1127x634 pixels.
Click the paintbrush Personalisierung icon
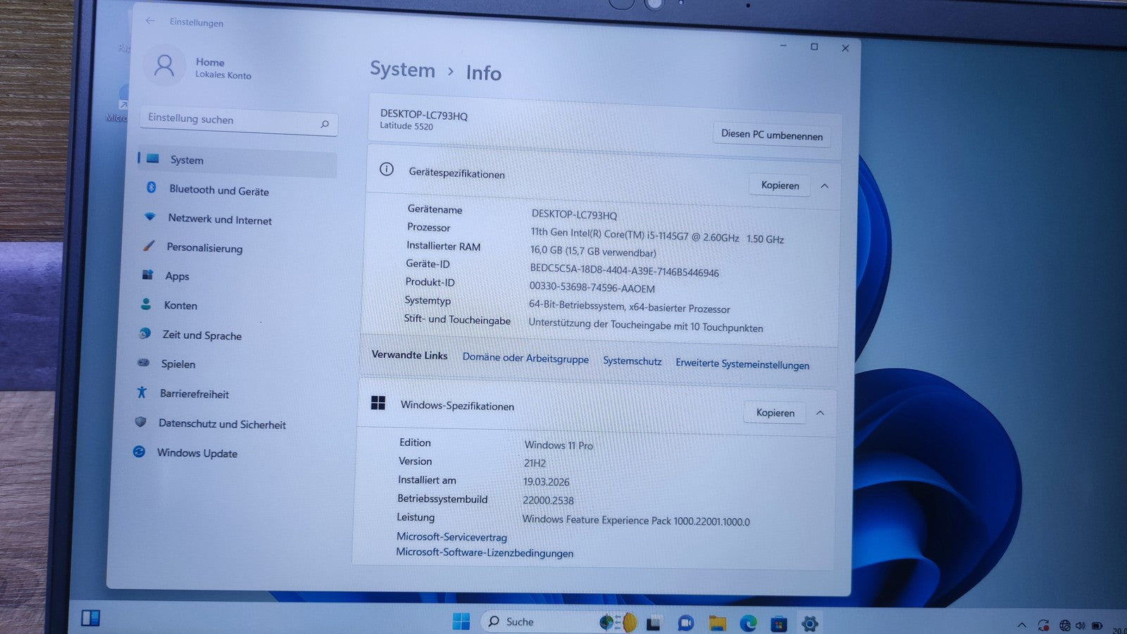148,245
